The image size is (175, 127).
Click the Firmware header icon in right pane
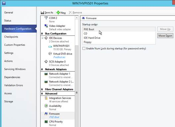tap(83, 18)
